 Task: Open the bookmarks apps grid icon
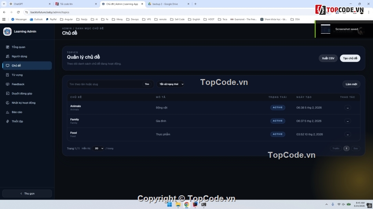click(4, 19)
